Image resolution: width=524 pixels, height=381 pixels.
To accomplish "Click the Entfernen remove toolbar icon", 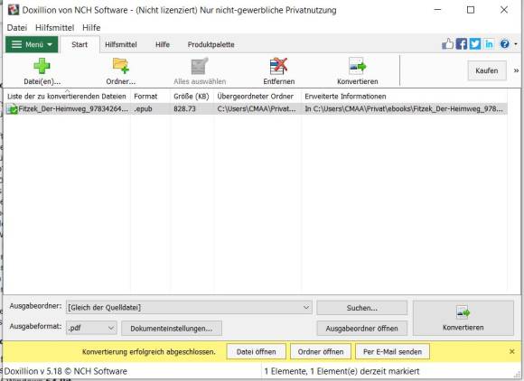I will click(x=278, y=66).
